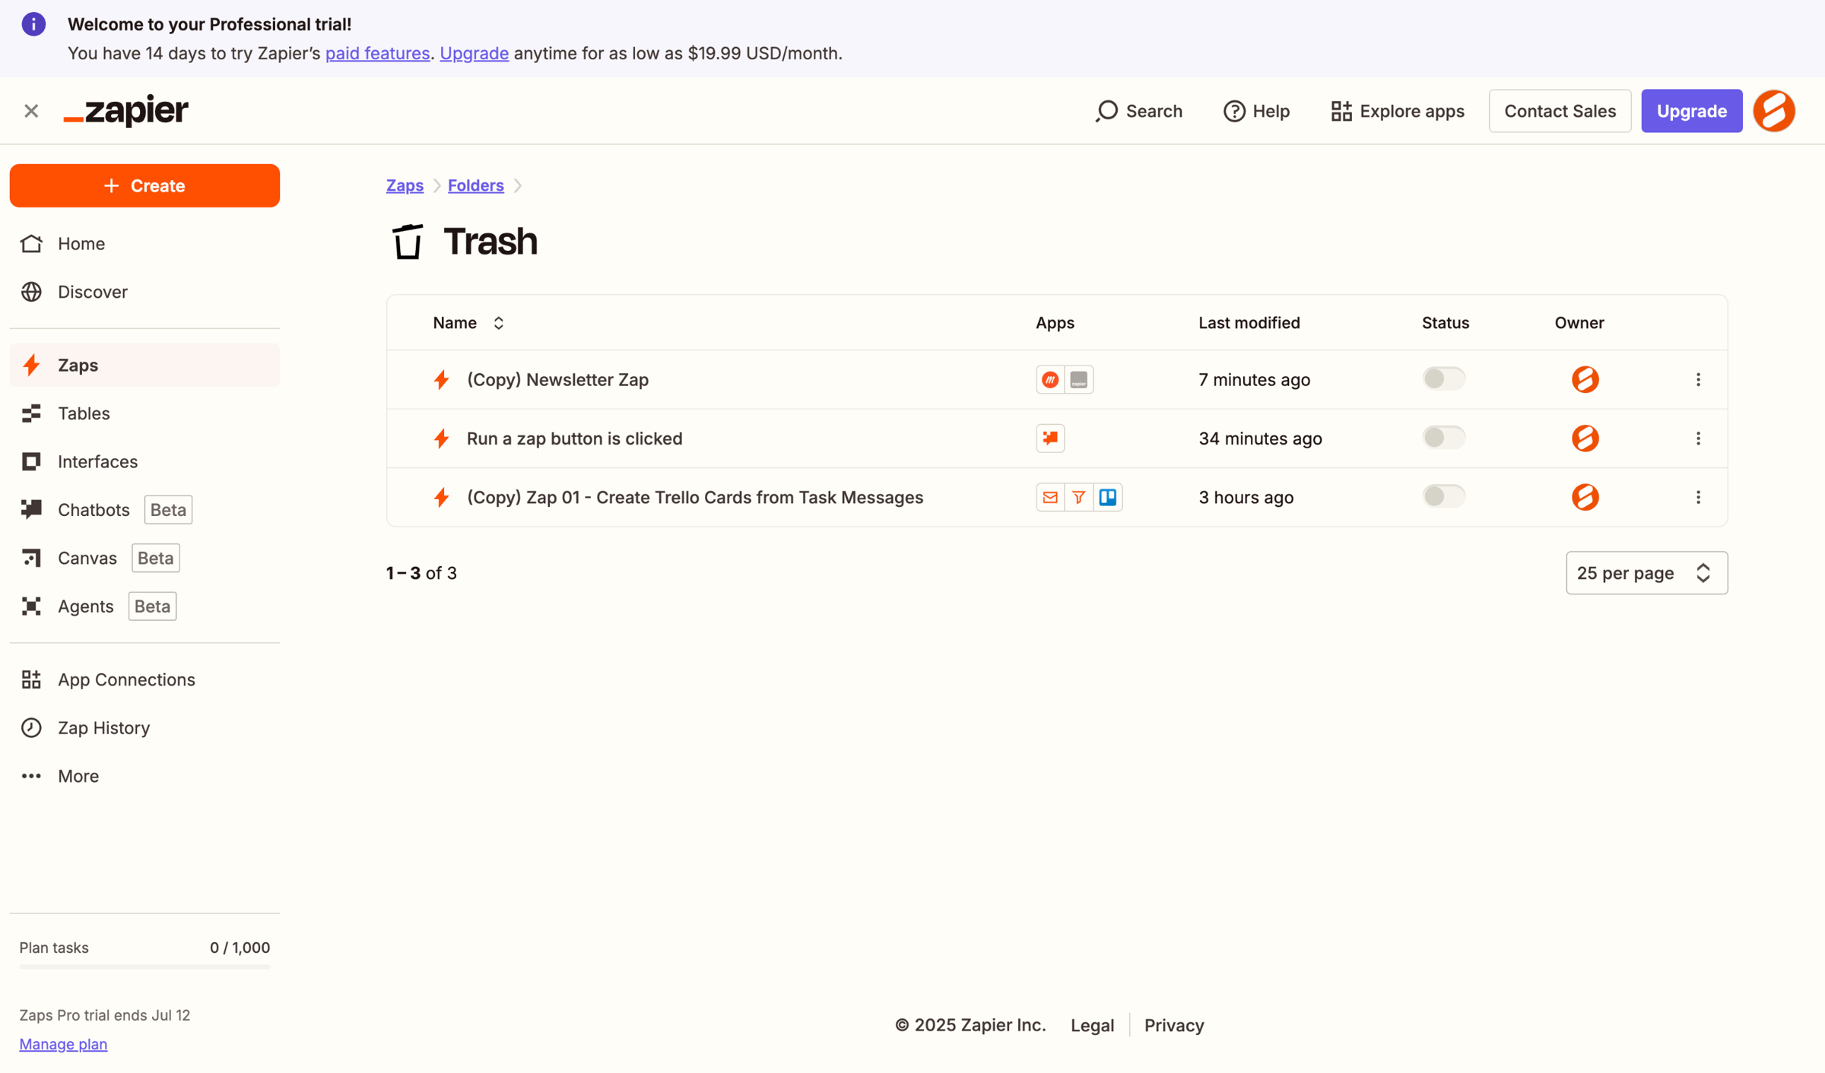
Task: Open Zap History in sidebar
Action: click(144, 728)
